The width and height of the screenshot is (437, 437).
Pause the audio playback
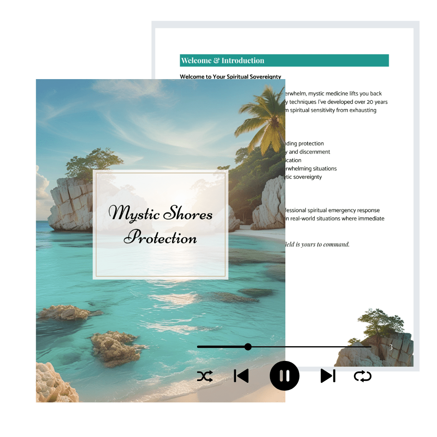pyautogui.click(x=284, y=376)
